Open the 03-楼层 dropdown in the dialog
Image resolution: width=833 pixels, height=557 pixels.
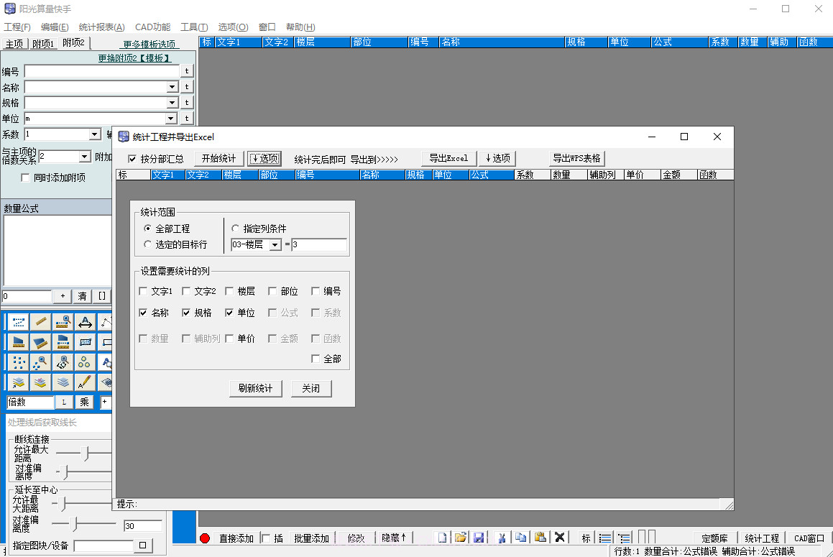point(274,244)
